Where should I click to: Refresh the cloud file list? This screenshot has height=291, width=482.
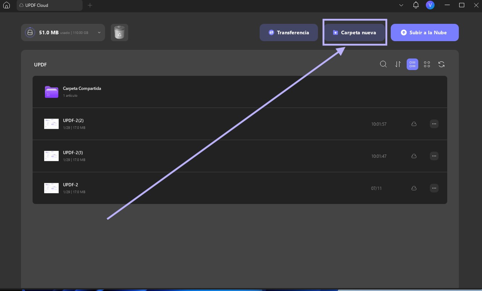(441, 64)
